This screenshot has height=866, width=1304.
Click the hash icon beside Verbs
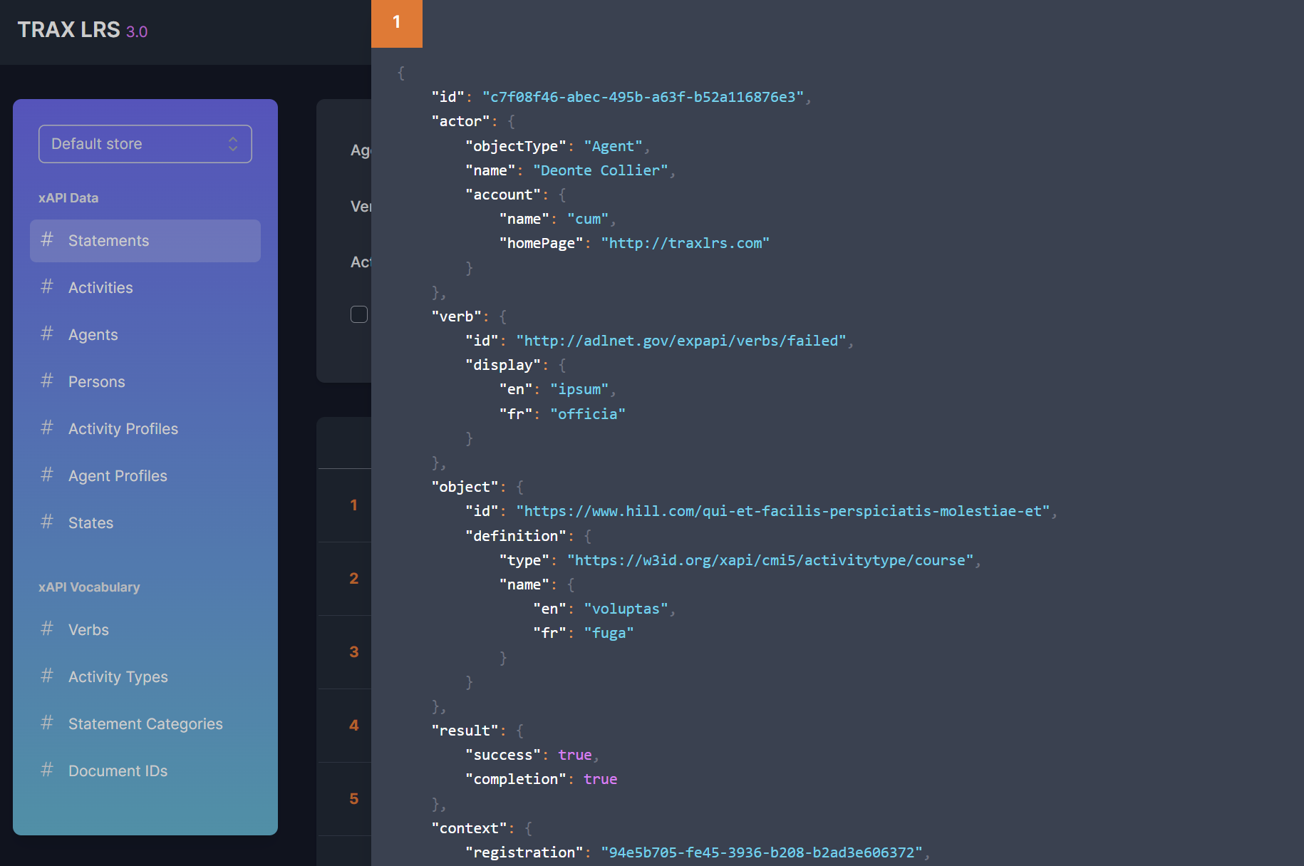(x=47, y=629)
